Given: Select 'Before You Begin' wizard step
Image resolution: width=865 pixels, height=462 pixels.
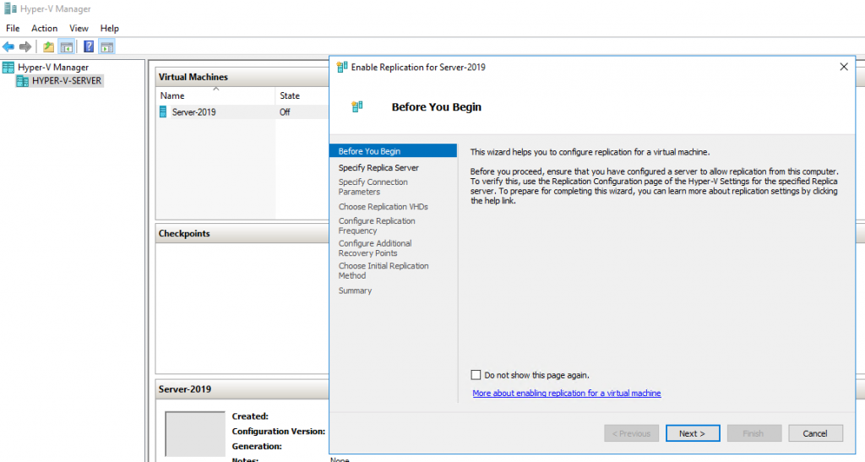Looking at the screenshot, I should 393,151.
